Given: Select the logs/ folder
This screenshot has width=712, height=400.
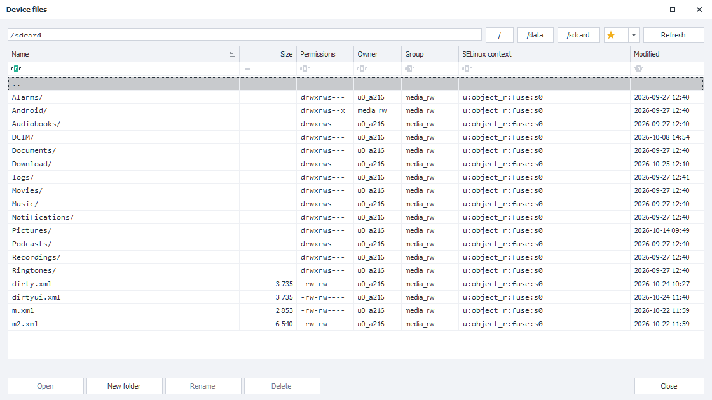Looking at the screenshot, I should tap(355, 177).
